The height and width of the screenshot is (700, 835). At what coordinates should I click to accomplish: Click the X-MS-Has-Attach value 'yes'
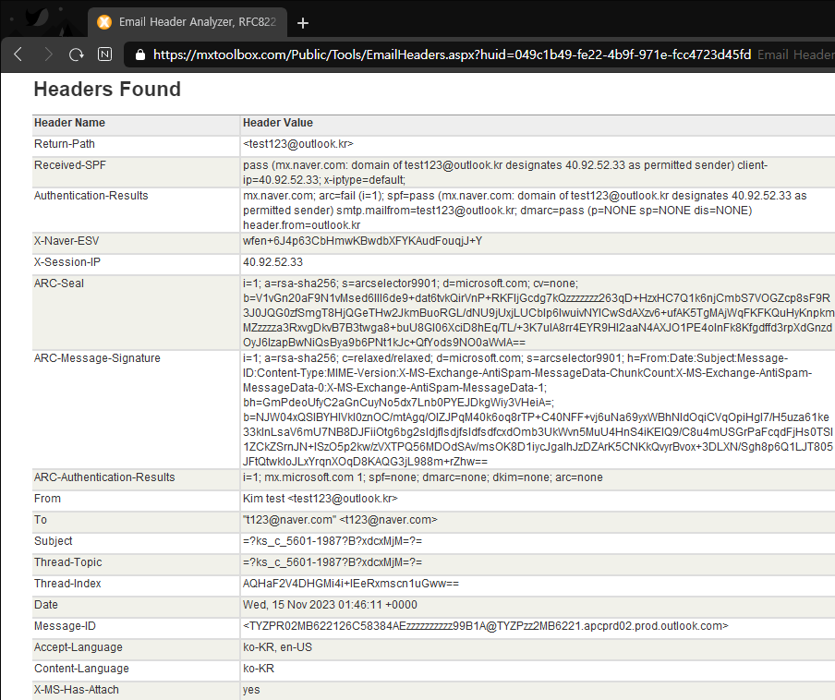[x=251, y=691]
